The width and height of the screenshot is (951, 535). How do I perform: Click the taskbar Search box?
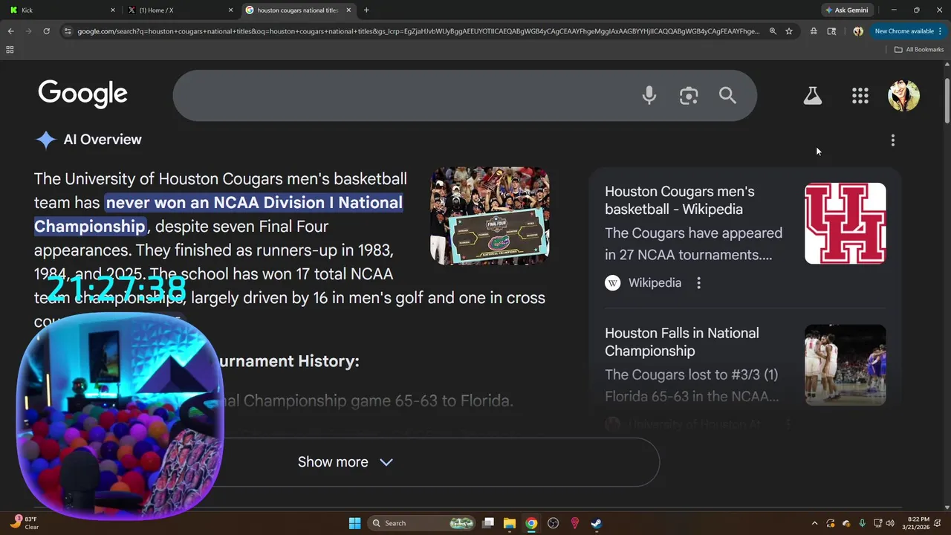421,523
